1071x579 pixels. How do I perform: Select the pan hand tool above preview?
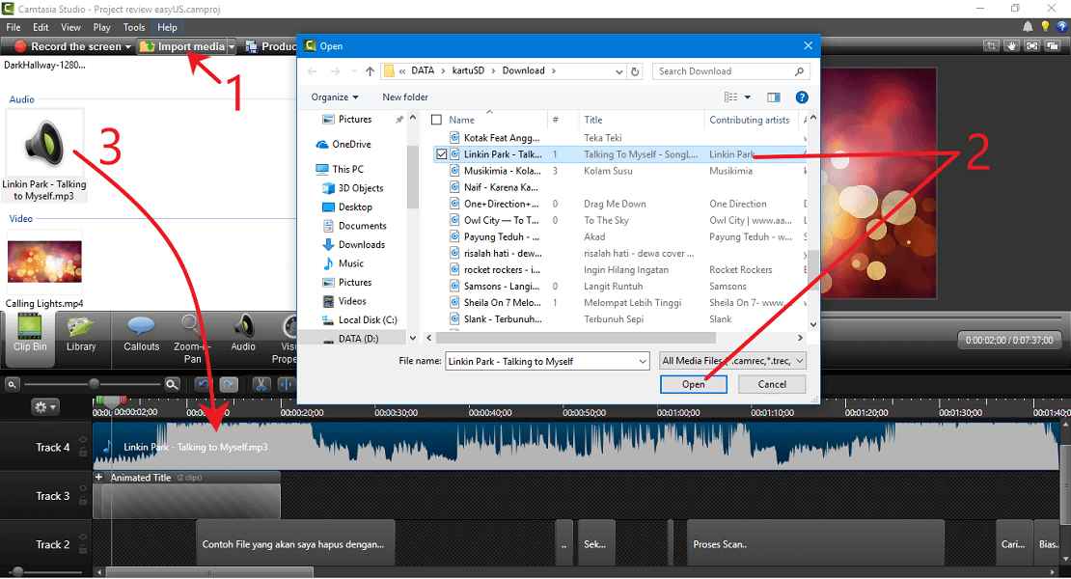(x=1011, y=45)
